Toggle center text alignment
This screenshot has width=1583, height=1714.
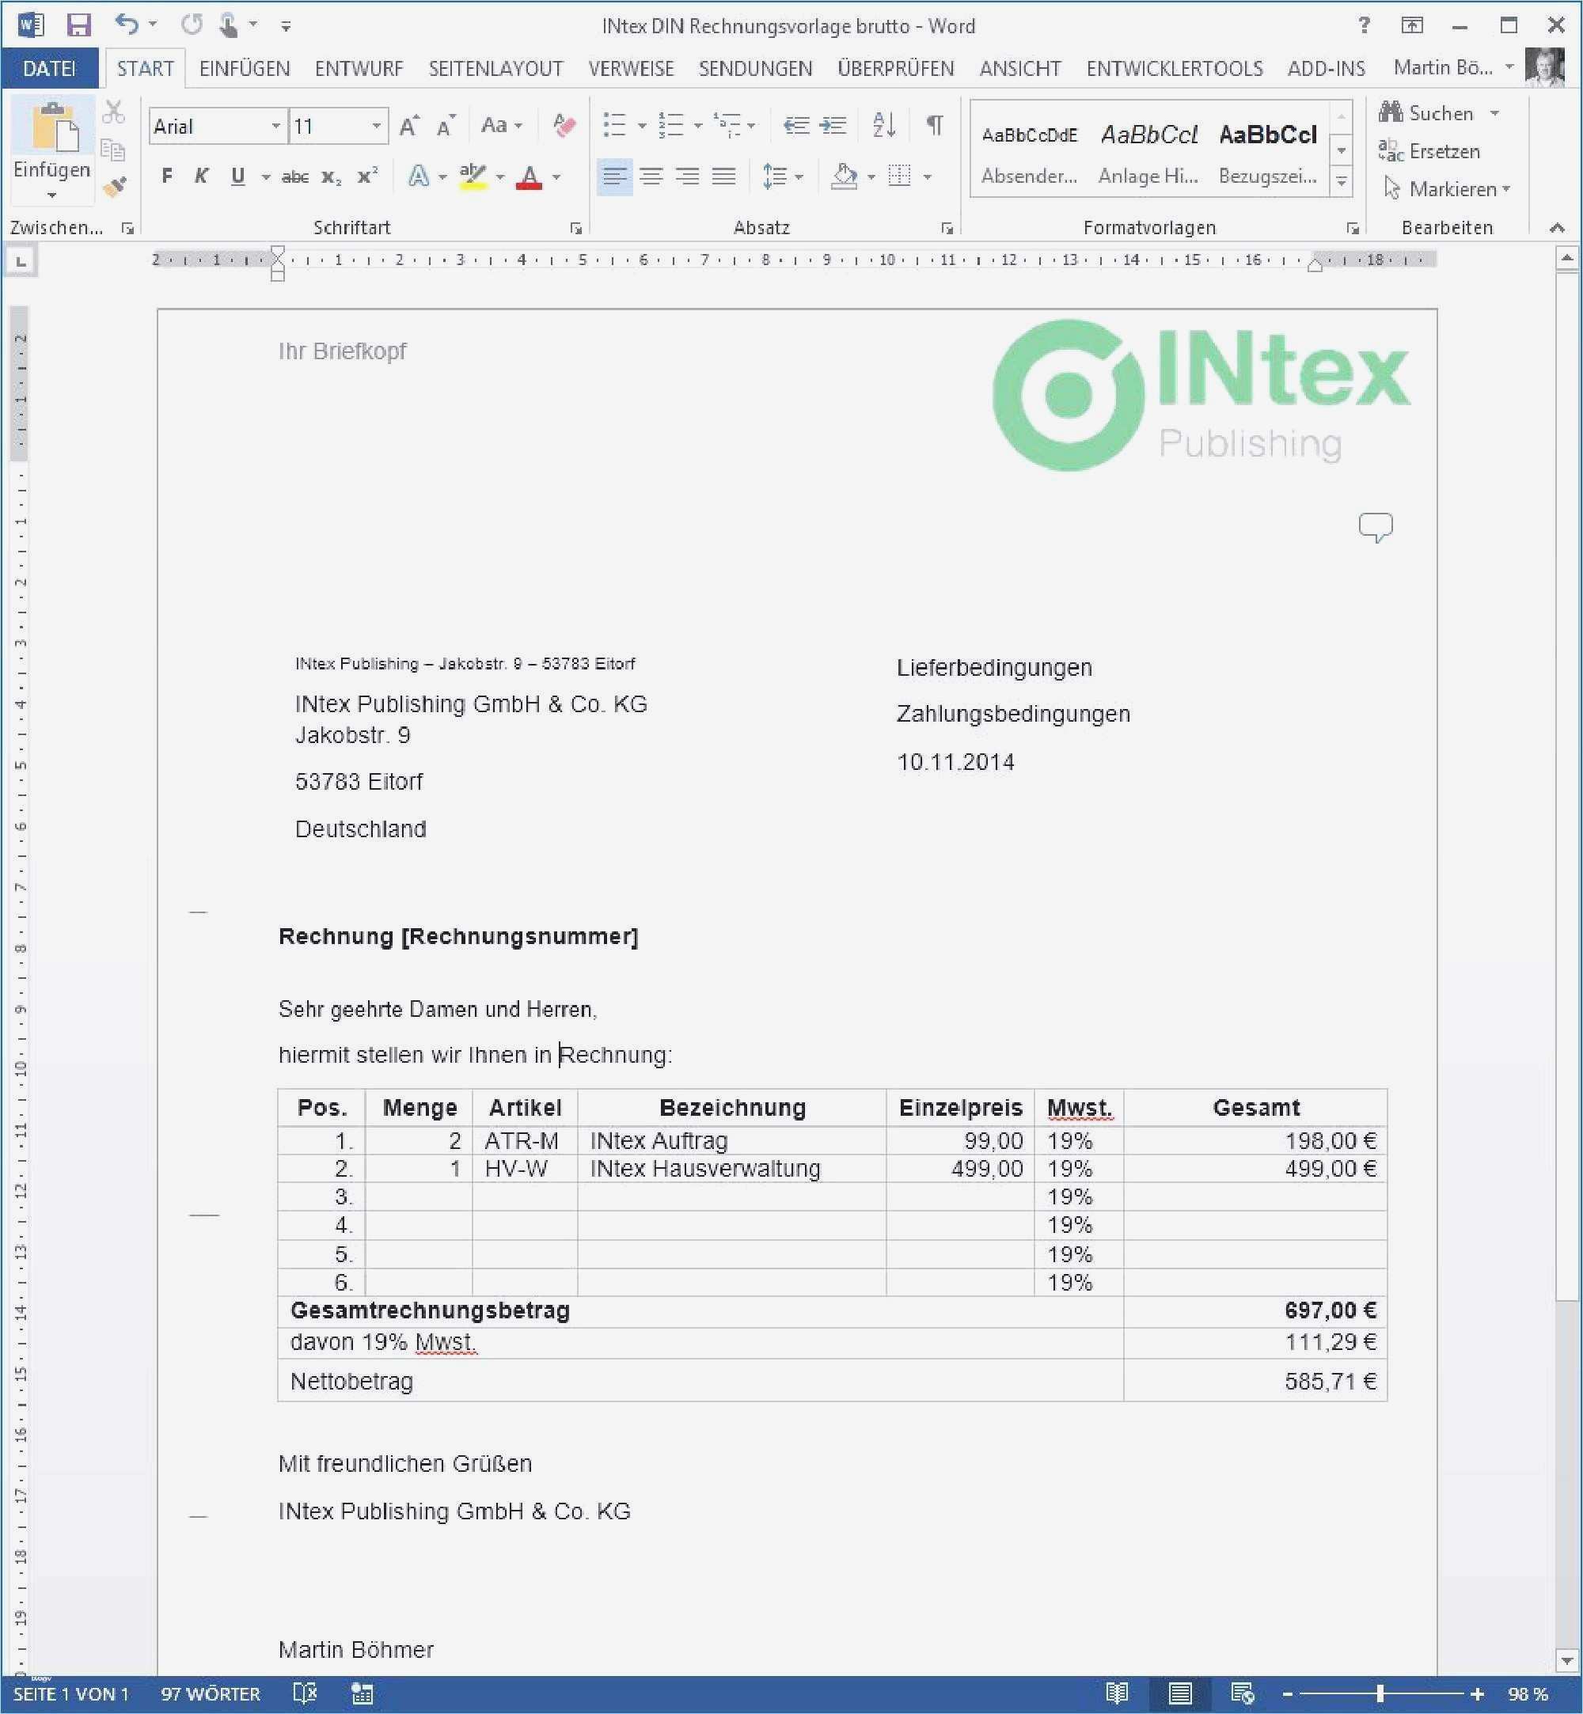(652, 176)
